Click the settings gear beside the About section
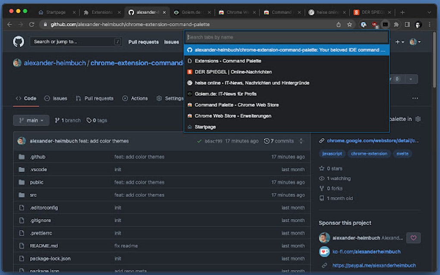This screenshot has height=275, width=440. click(x=417, y=119)
